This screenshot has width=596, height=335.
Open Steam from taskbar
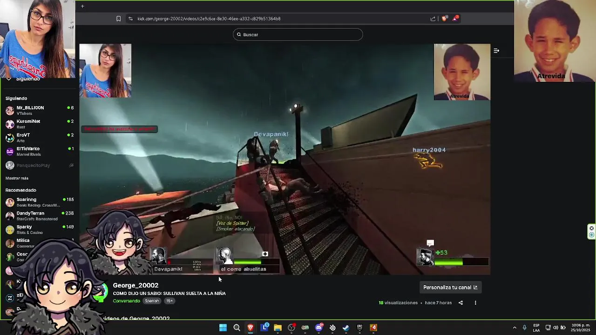346,328
